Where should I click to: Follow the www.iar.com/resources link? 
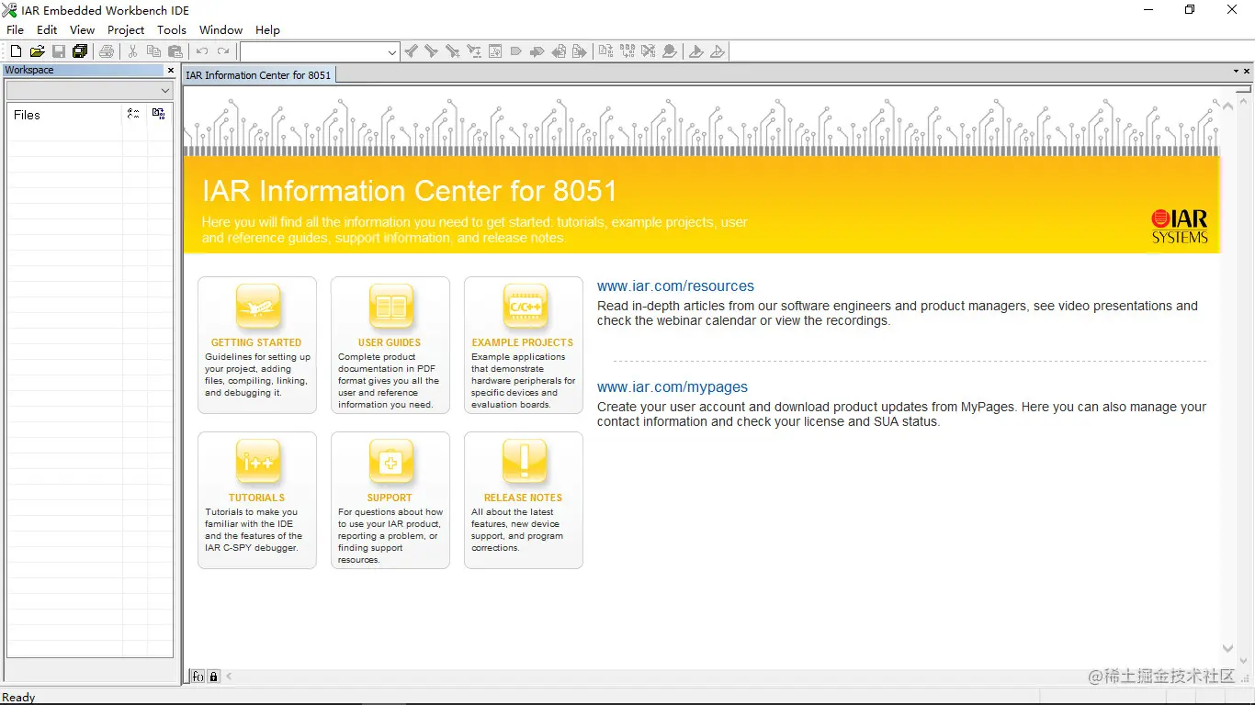(x=675, y=286)
